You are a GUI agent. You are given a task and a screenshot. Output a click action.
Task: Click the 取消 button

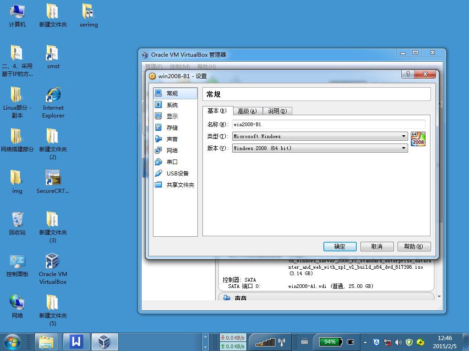(377, 246)
